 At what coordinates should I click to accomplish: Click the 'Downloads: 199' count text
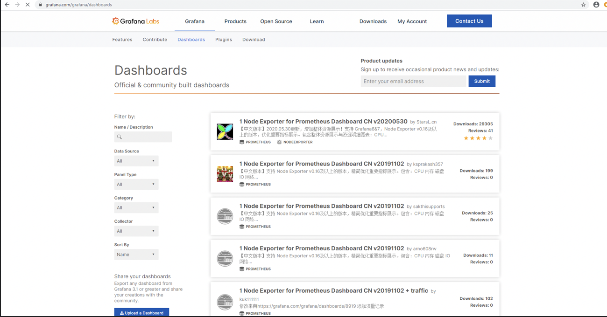tap(476, 171)
